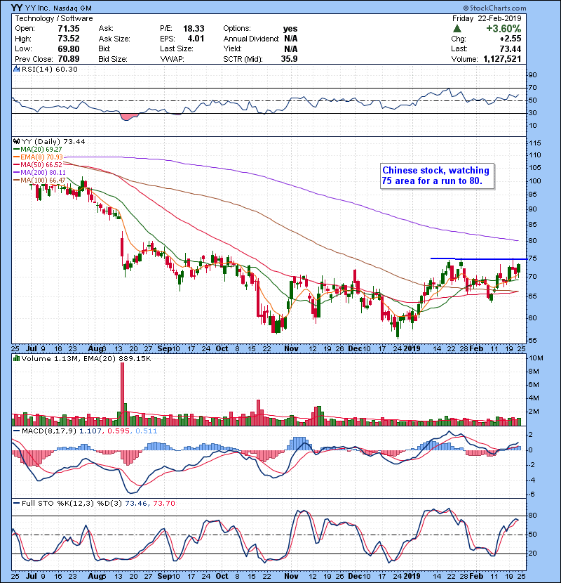Click the Annual Dividend N/A value
Screen dimensions: 561x583
tap(291, 39)
